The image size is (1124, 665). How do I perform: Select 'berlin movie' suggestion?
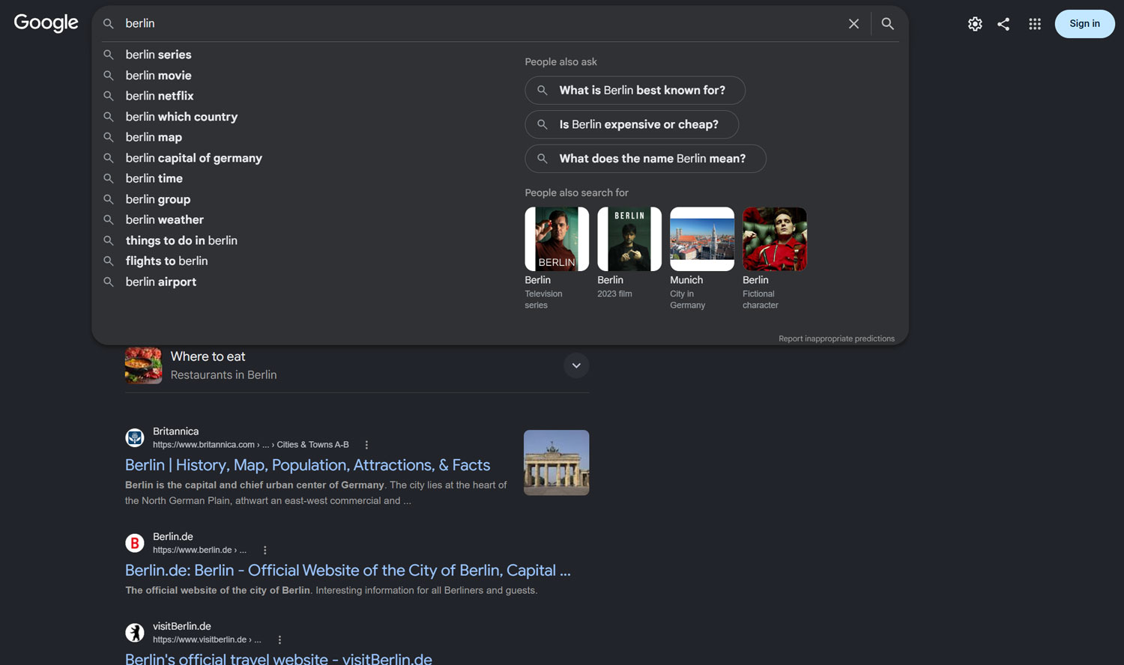tap(159, 76)
